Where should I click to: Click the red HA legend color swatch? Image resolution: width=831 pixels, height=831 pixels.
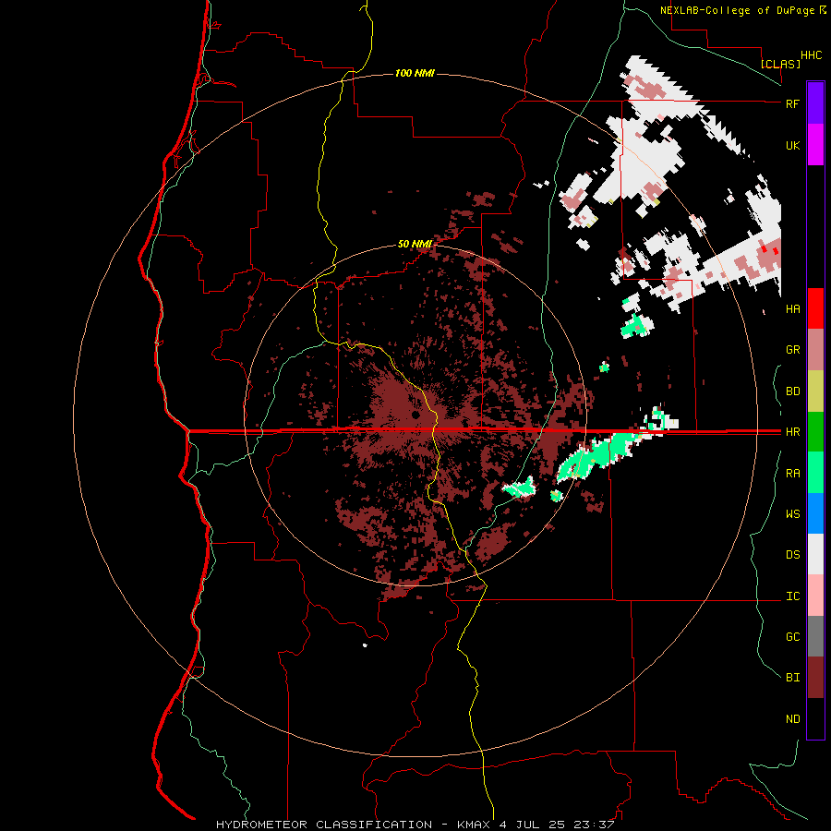(x=815, y=308)
